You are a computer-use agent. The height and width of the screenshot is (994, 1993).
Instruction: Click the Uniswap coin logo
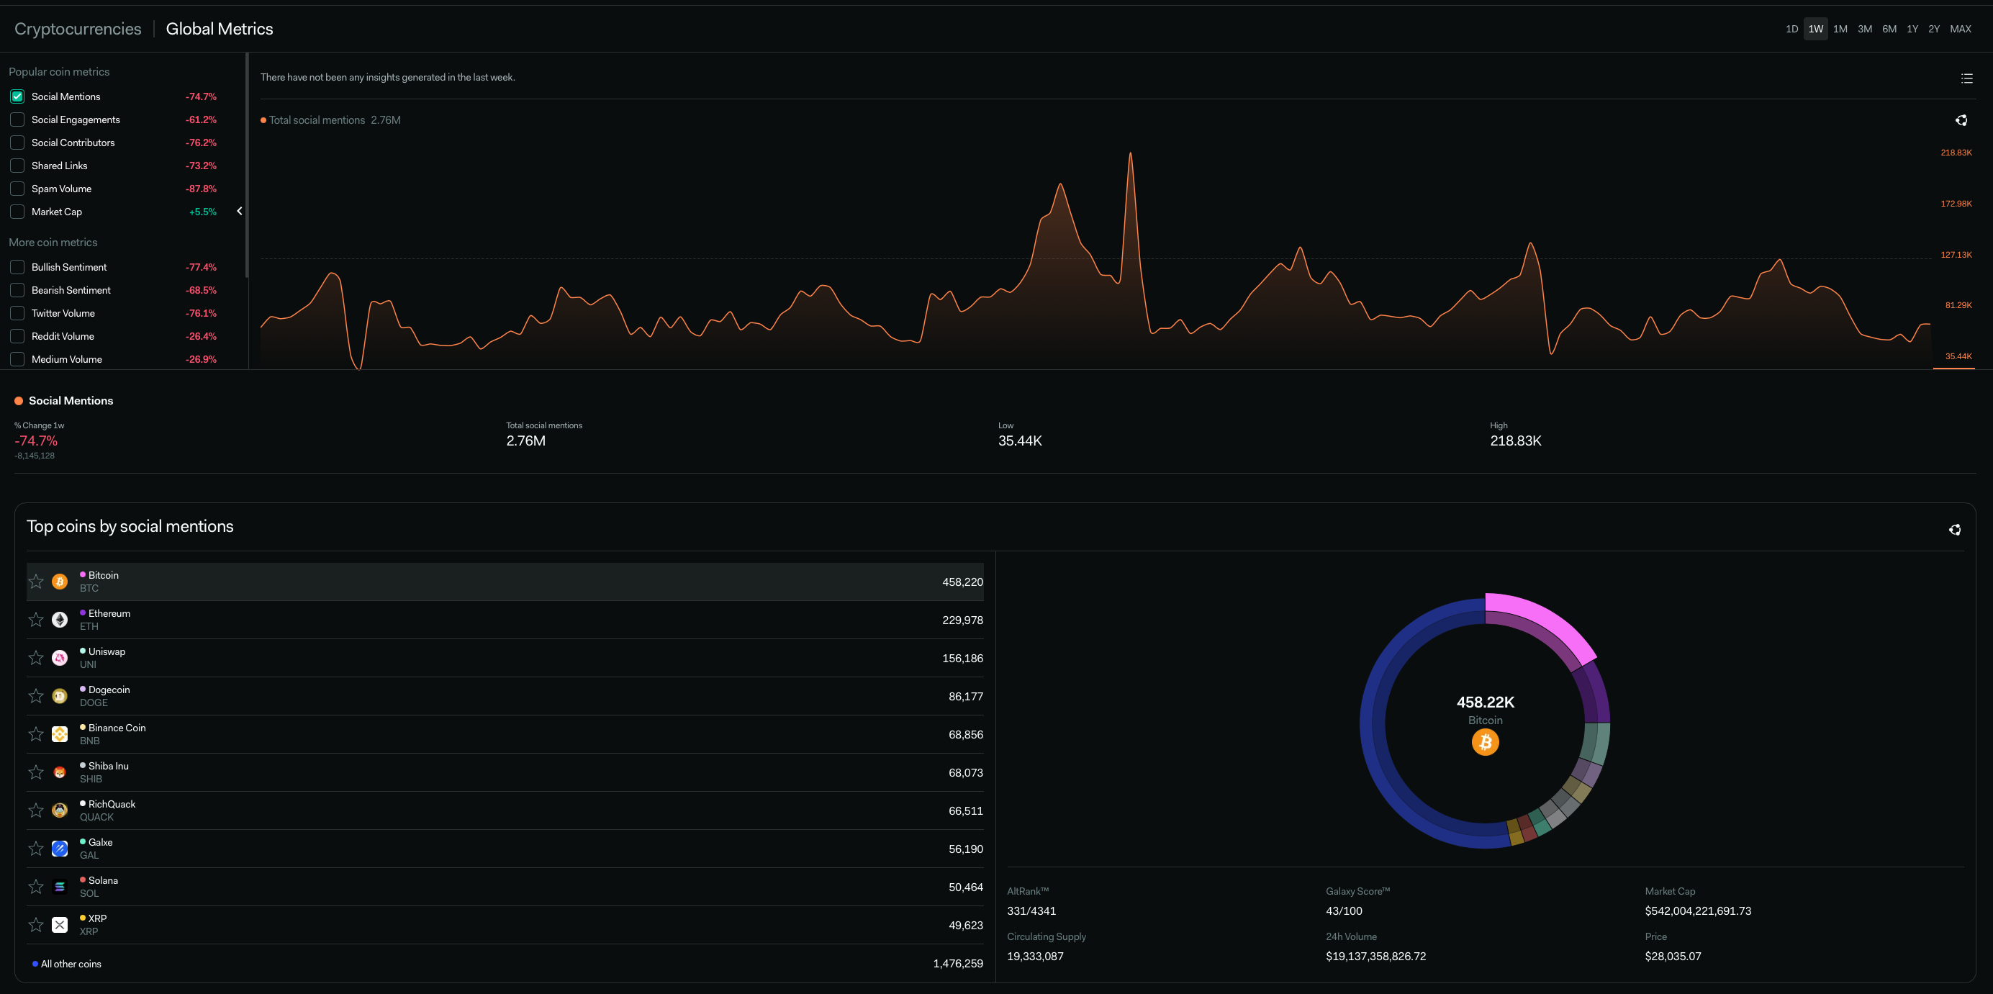click(60, 658)
